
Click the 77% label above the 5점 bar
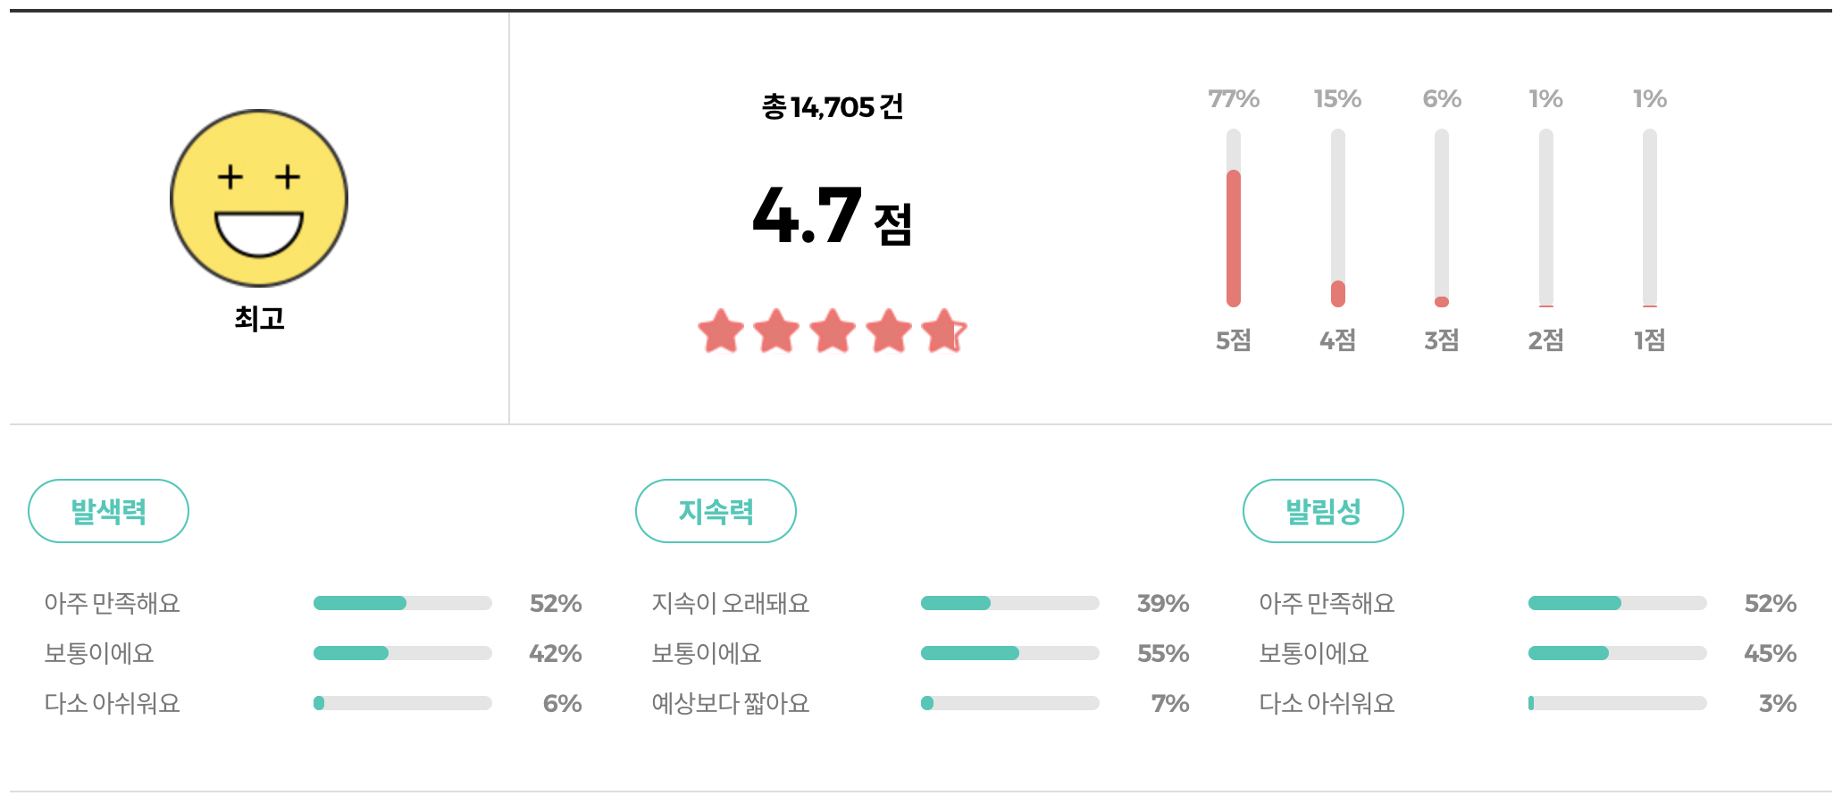[1233, 99]
